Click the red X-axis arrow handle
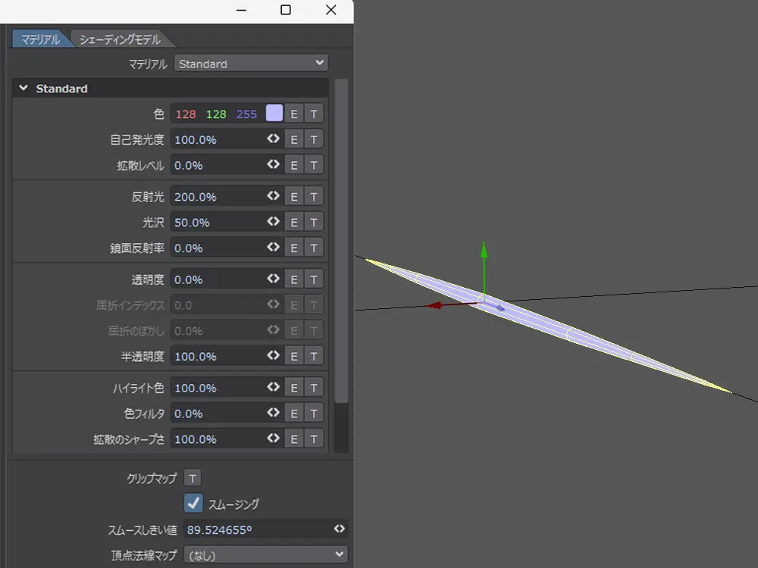This screenshot has width=758, height=568. click(434, 305)
